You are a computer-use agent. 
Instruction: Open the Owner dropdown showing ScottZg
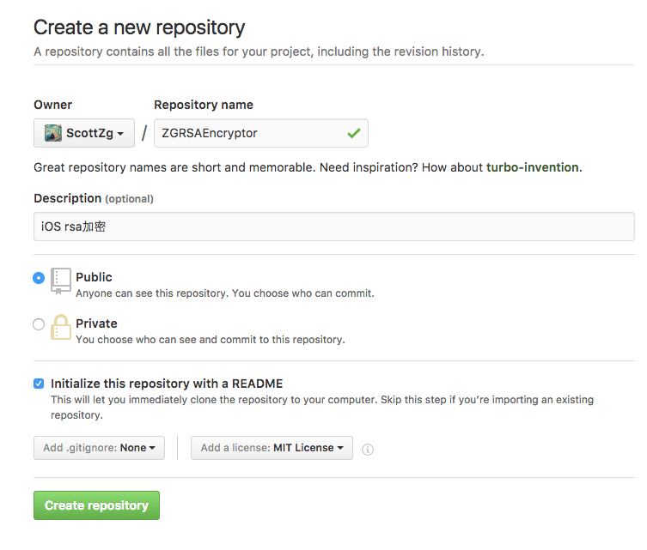84,133
